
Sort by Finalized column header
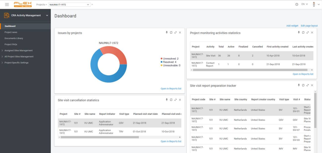(243, 47)
